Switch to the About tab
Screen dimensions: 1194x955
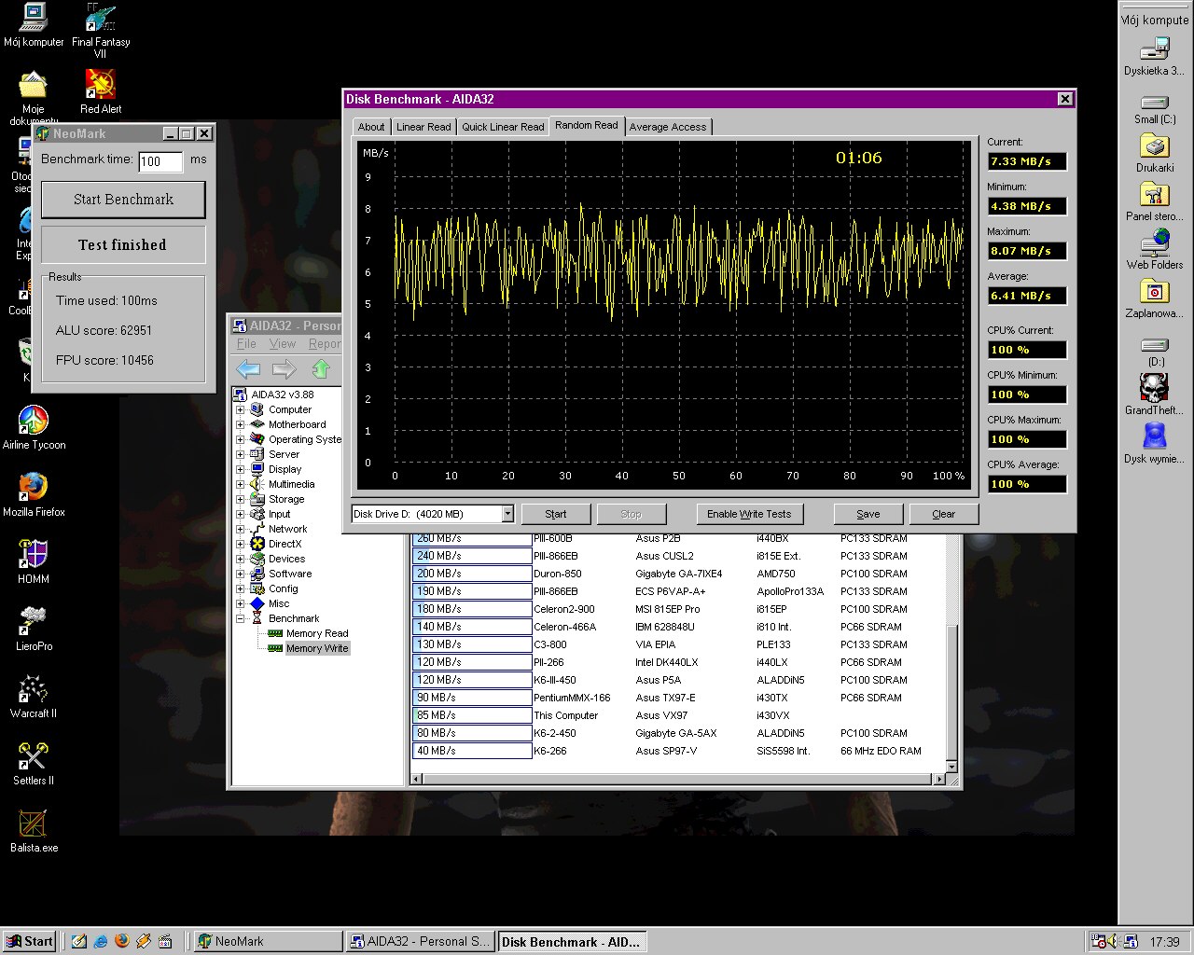click(x=370, y=127)
